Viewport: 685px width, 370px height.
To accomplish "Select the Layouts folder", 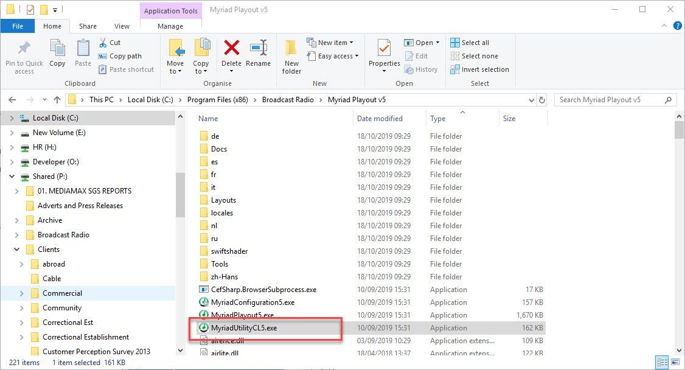I will pyautogui.click(x=223, y=200).
